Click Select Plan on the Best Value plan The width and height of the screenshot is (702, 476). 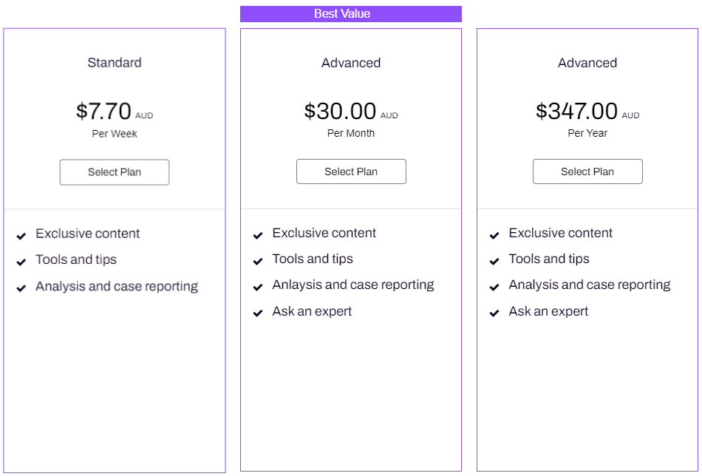click(x=351, y=171)
